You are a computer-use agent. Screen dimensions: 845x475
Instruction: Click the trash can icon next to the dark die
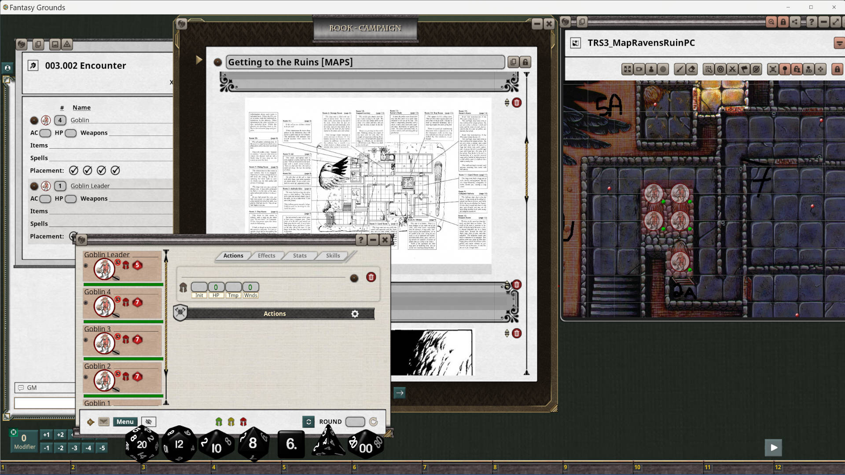pos(371,278)
